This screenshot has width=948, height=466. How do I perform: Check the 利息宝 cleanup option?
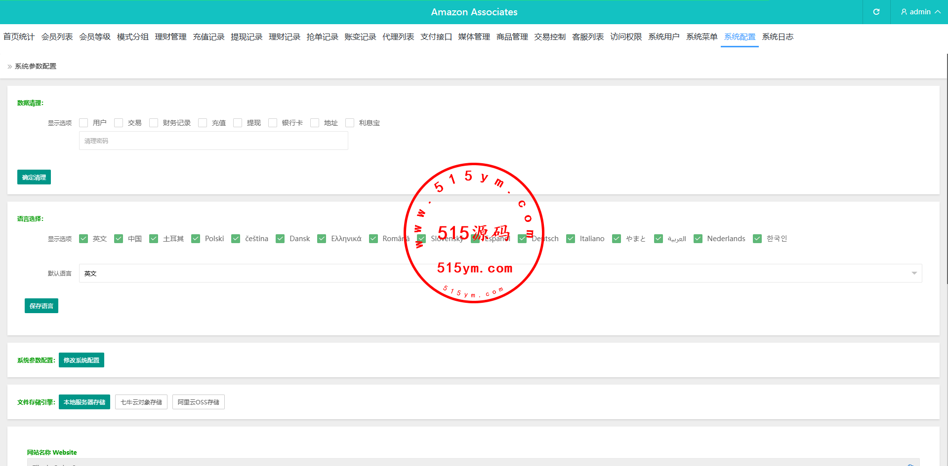pyautogui.click(x=350, y=123)
